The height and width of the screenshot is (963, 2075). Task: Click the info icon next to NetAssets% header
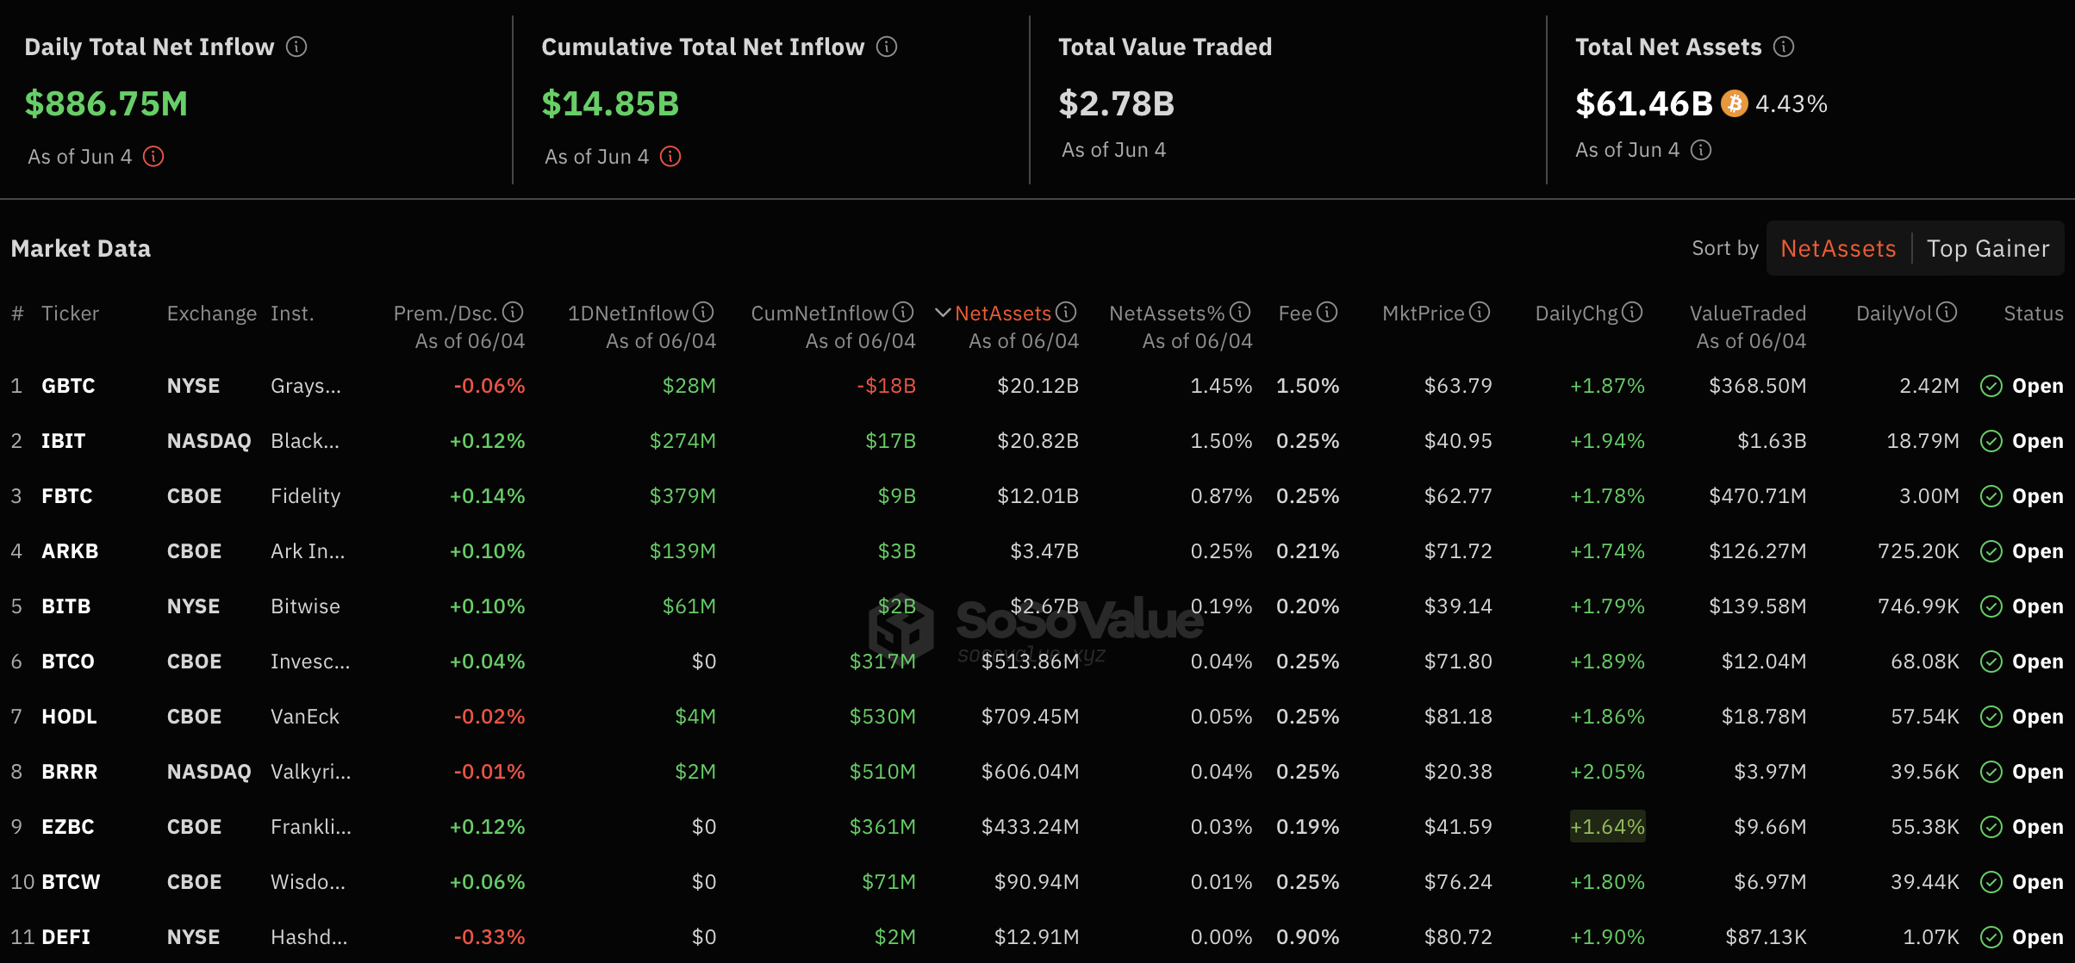coord(1240,313)
